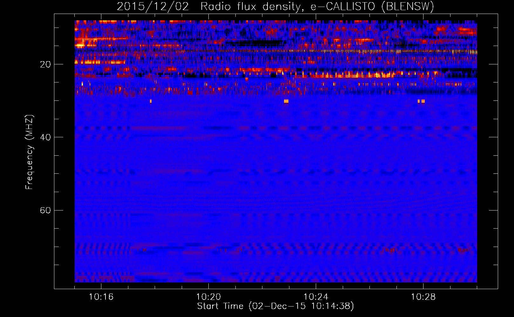The width and height of the screenshot is (514, 317).
Task: Click the 'Frequency (MHZ)' axis label
Action: coord(29,152)
